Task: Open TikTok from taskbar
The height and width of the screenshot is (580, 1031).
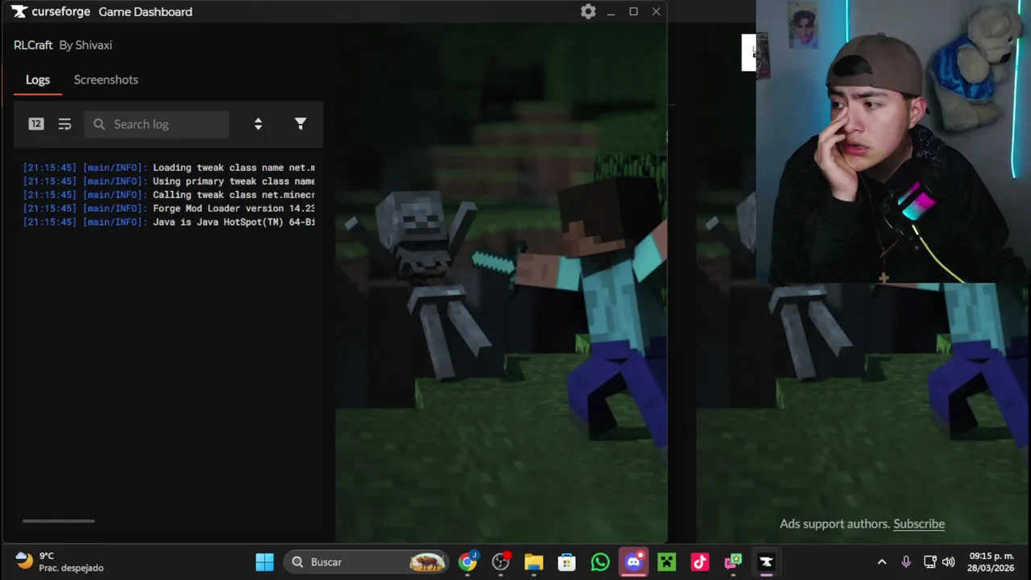Action: coord(700,562)
